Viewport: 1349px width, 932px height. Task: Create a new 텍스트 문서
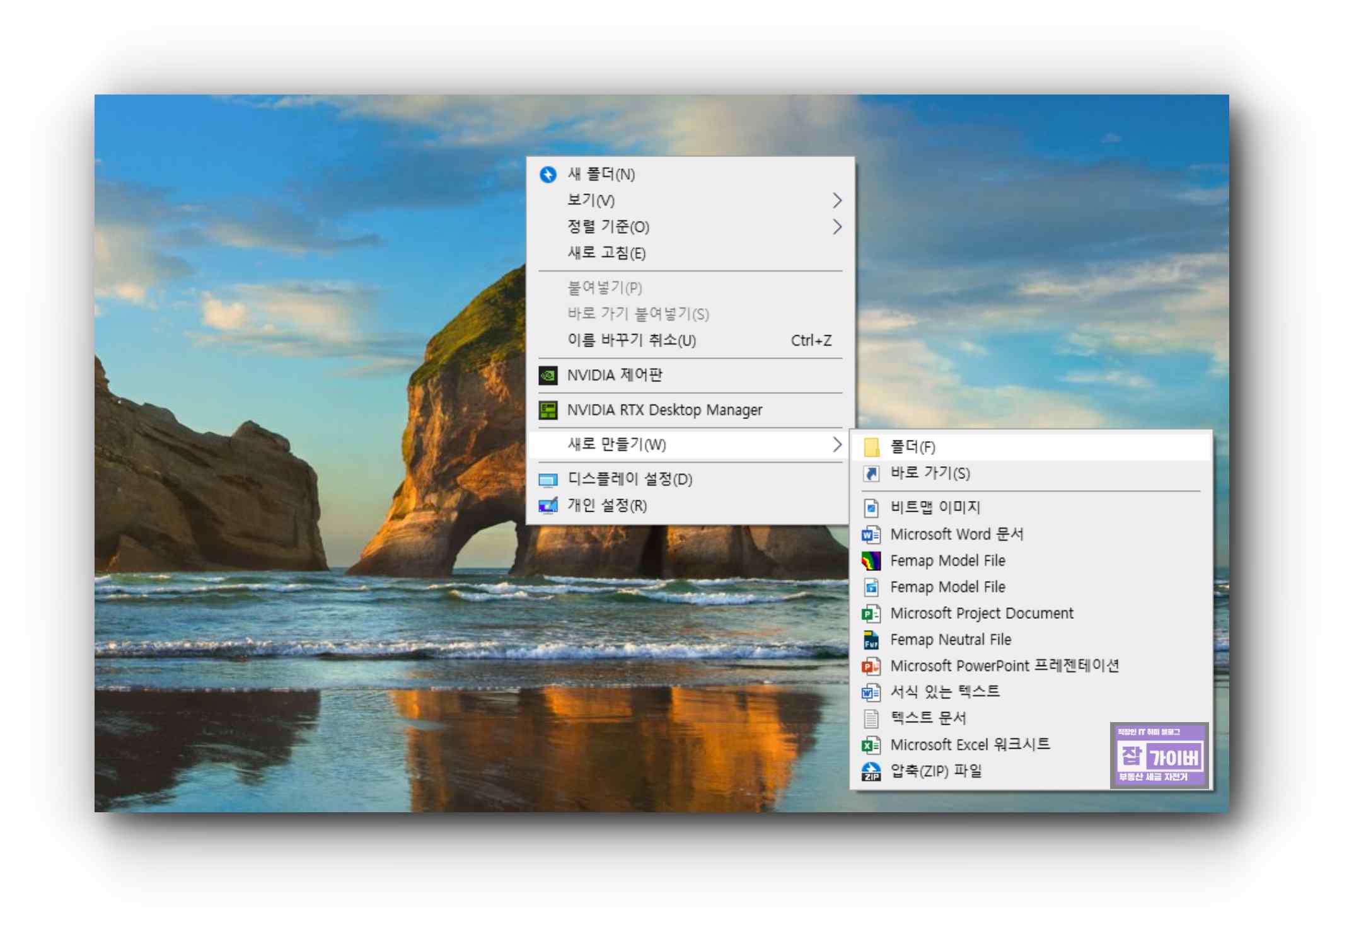tap(927, 718)
